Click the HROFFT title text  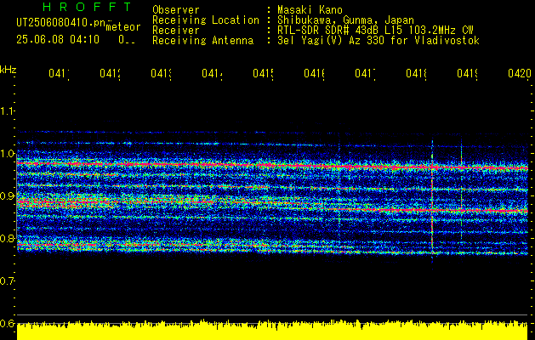coord(87,7)
